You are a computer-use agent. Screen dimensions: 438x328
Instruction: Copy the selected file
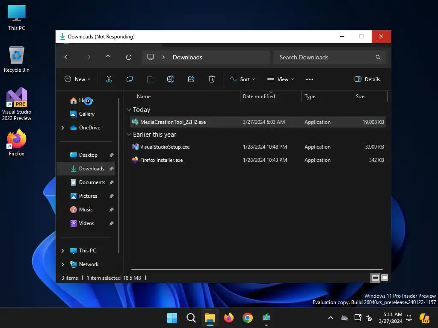[130, 79]
